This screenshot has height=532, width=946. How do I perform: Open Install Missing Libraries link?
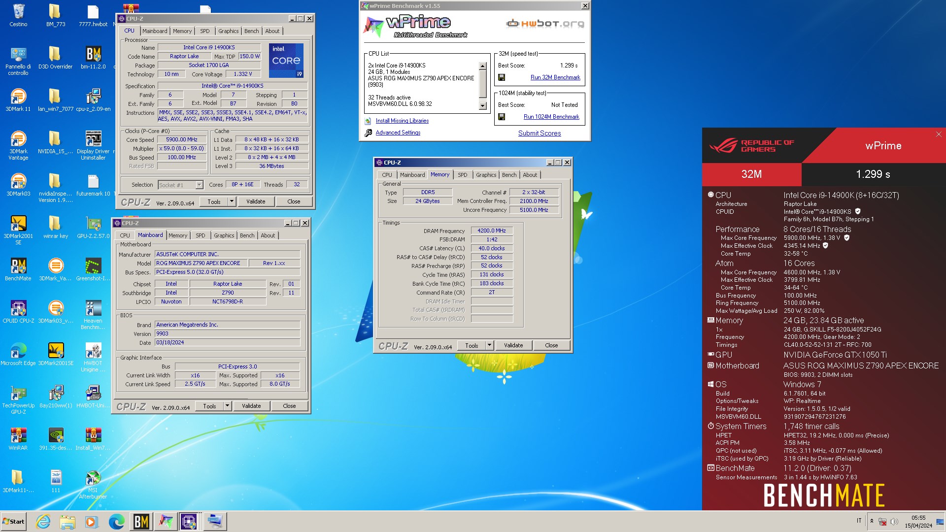[x=402, y=121]
